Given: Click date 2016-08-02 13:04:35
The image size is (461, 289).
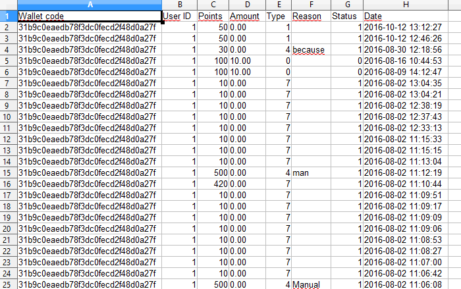Looking at the screenshot, I should coord(406,83).
